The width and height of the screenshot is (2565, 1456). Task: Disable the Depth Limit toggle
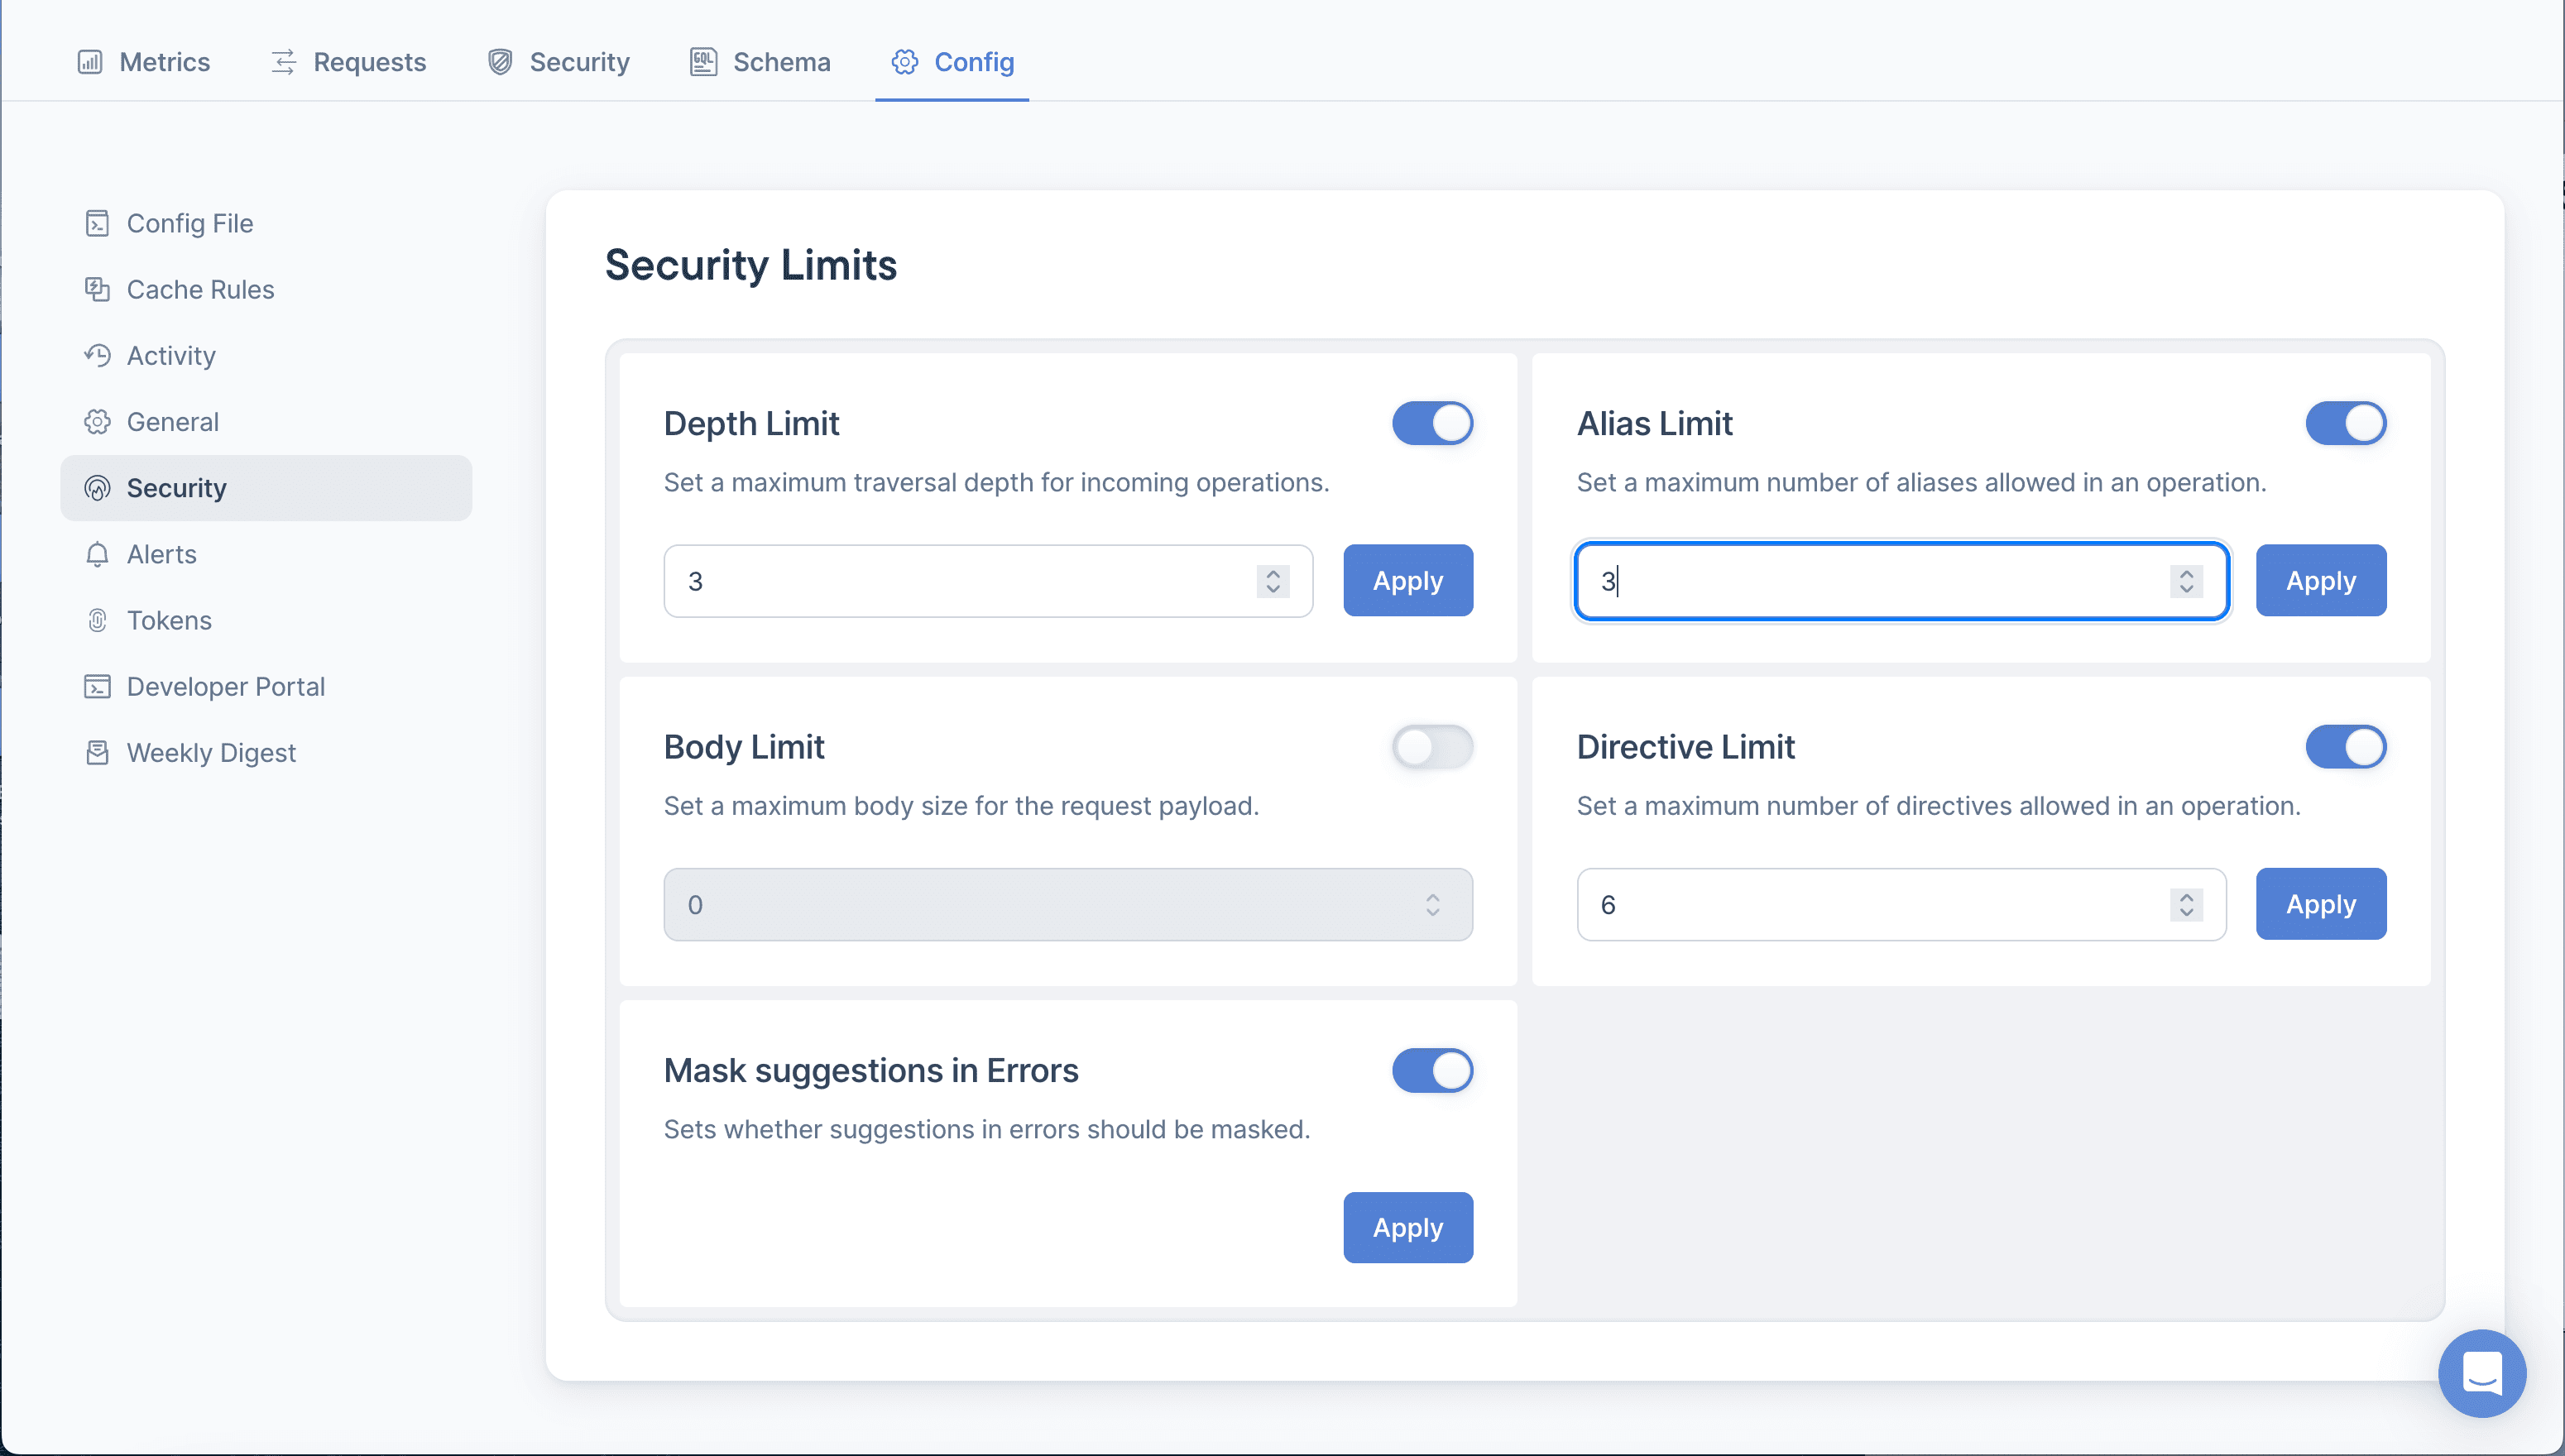(x=1432, y=423)
